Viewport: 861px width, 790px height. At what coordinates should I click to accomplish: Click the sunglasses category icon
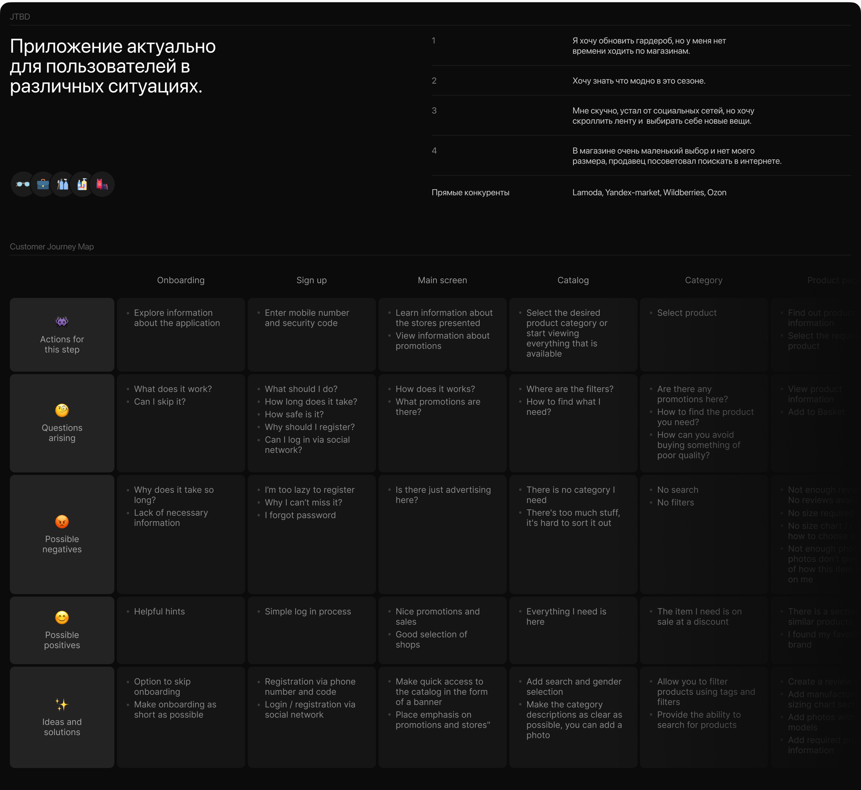pos(23,184)
